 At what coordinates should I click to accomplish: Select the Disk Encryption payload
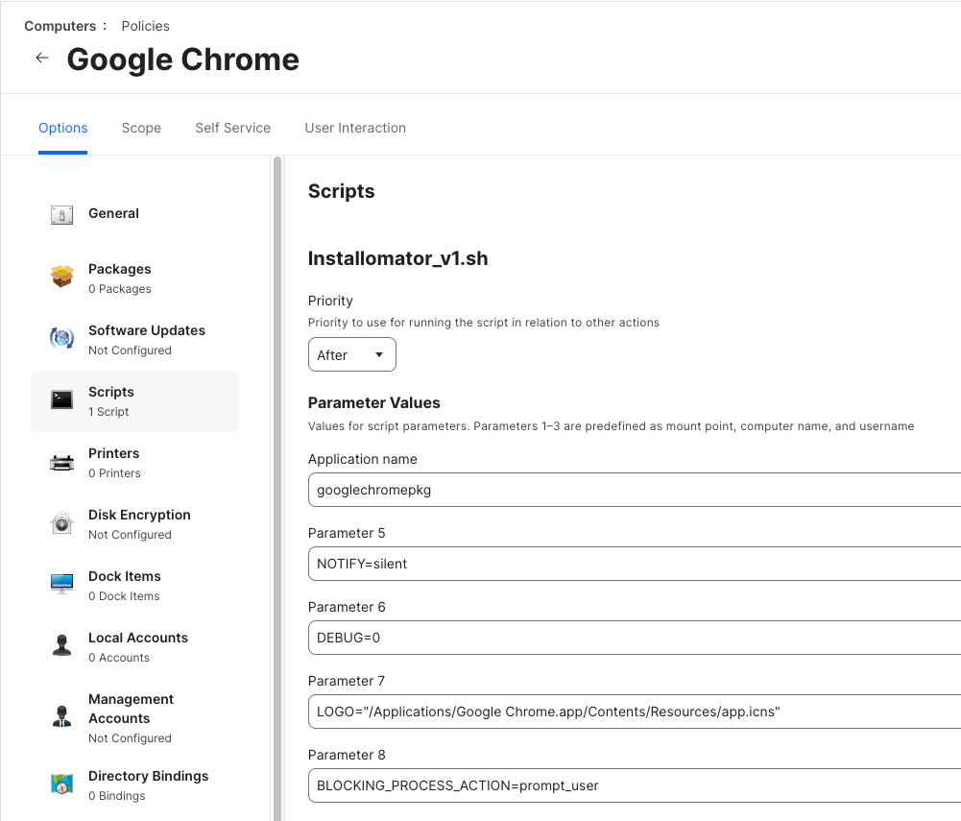[x=134, y=523]
